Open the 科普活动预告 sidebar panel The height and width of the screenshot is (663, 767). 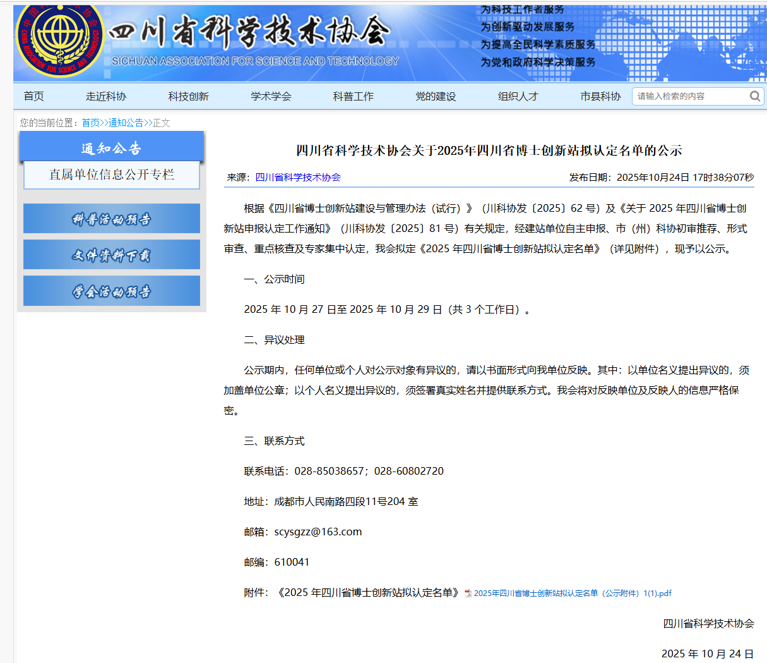pos(111,218)
